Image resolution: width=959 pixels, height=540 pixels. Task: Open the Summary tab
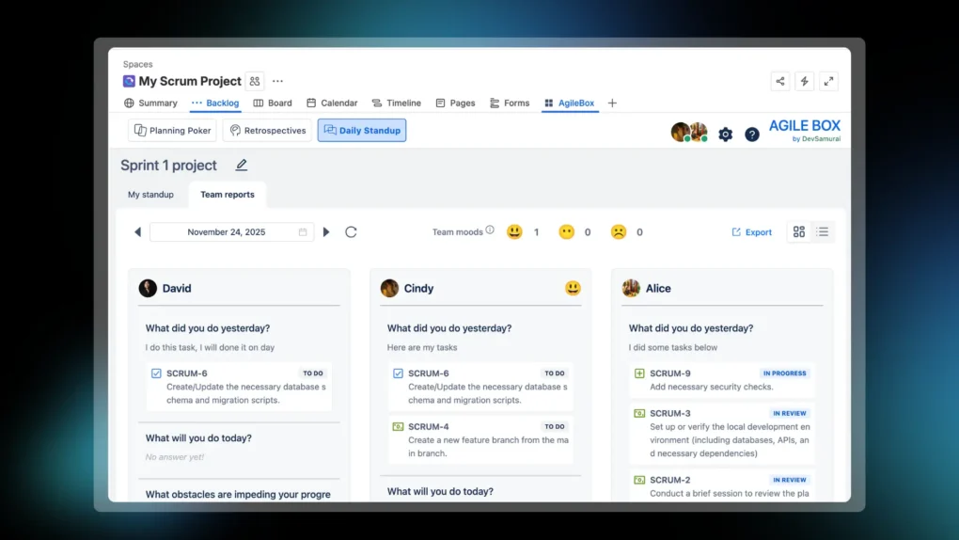coord(150,103)
